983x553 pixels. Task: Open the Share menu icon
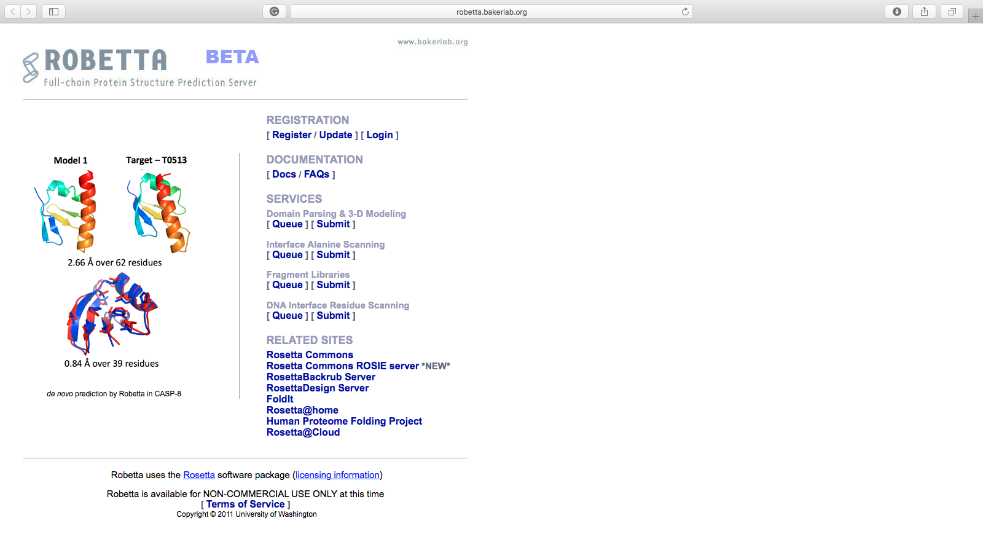coord(924,12)
